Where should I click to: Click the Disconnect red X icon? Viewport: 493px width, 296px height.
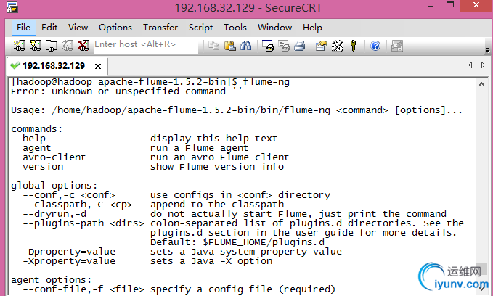pyautogui.click(x=83, y=46)
